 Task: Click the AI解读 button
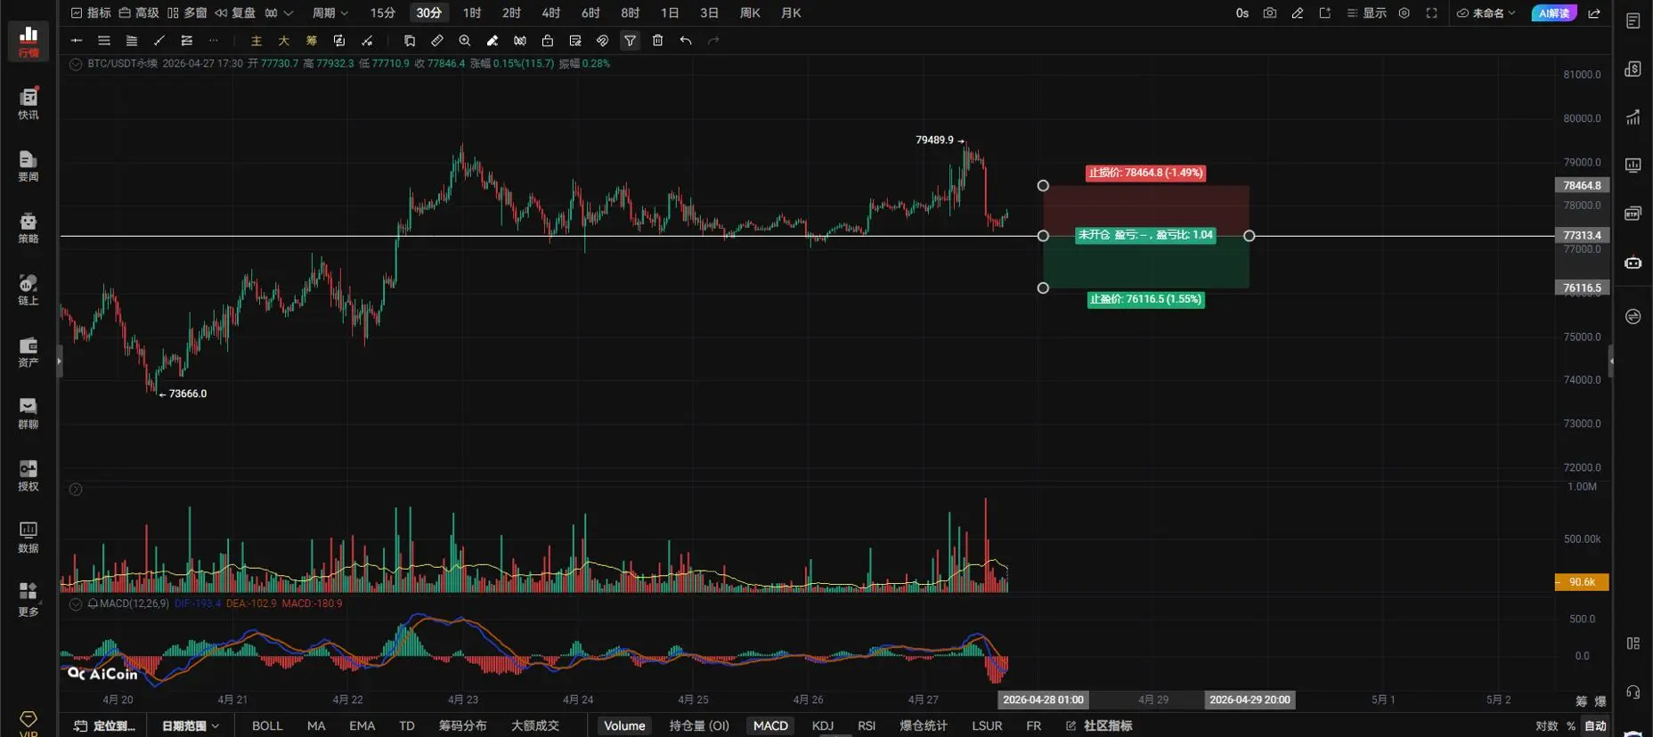pos(1554,12)
